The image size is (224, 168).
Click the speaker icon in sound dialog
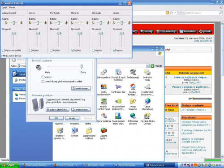(x=39, y=67)
